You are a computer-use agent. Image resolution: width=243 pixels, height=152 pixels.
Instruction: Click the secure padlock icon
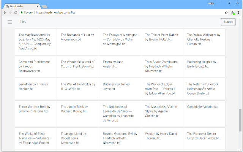pyautogui.click(x=22, y=13)
